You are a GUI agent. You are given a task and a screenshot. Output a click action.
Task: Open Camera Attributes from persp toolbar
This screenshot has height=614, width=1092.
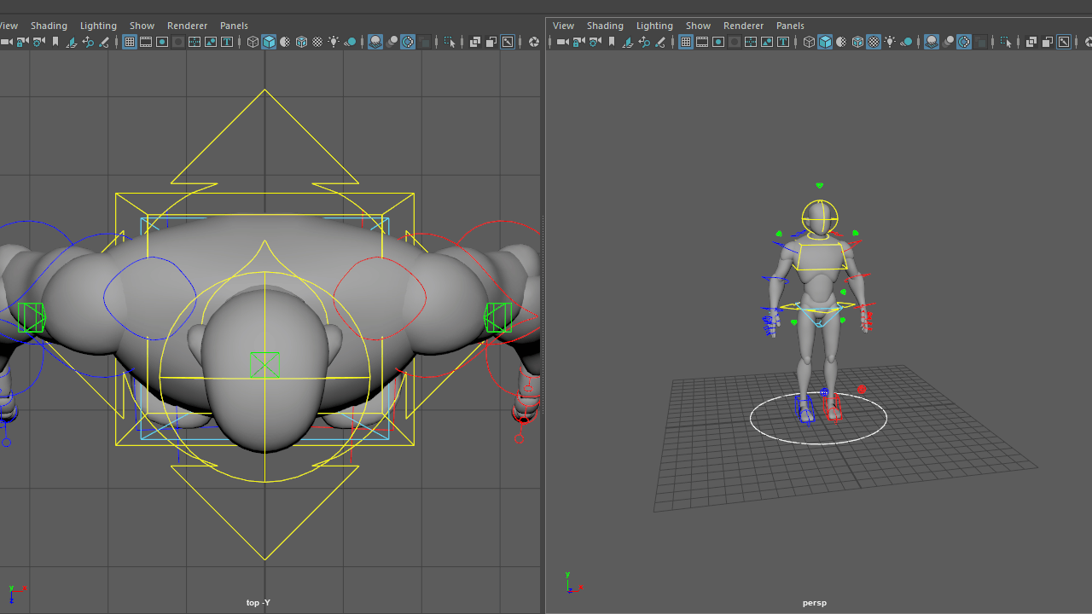[x=595, y=42]
